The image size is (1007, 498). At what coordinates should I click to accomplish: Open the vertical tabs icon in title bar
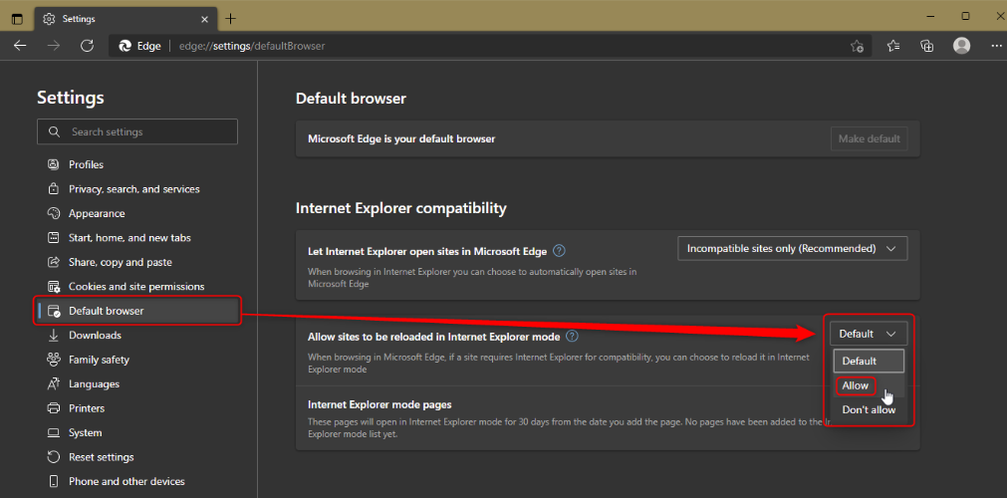17,19
